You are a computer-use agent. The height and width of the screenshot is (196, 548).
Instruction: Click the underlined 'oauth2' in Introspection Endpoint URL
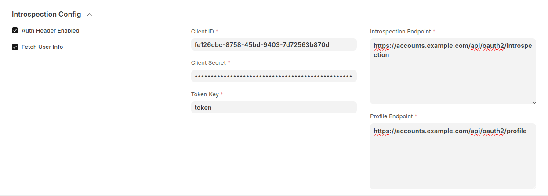pos(493,46)
